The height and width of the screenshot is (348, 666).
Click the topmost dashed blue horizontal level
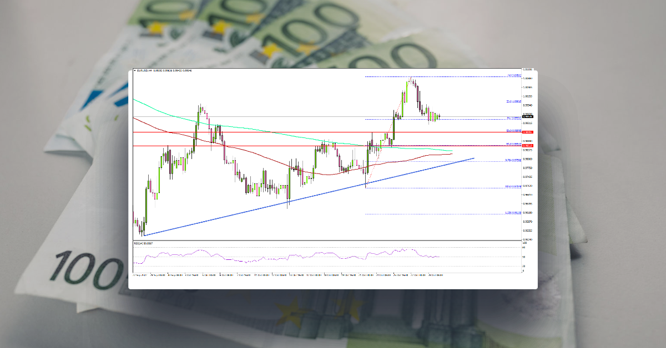point(444,75)
